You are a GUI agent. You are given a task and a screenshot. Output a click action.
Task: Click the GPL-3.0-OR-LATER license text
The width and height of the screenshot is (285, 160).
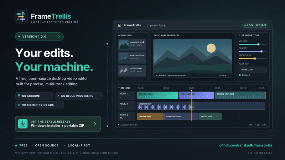(260, 153)
